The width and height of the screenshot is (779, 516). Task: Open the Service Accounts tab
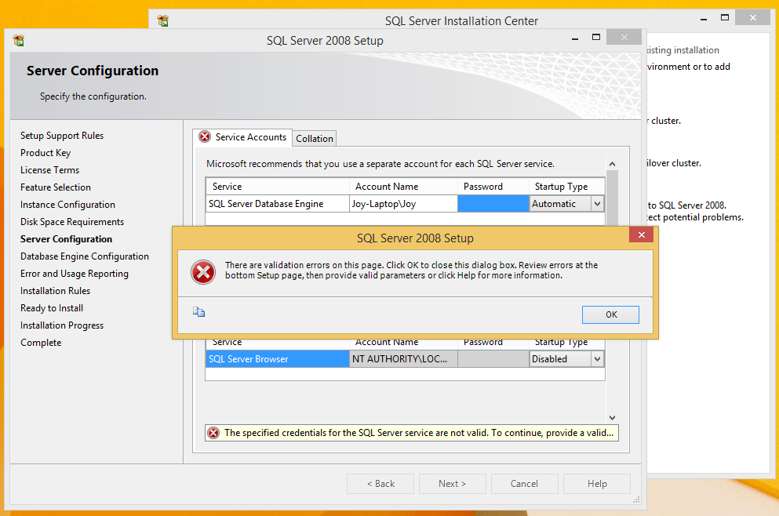[x=242, y=137]
